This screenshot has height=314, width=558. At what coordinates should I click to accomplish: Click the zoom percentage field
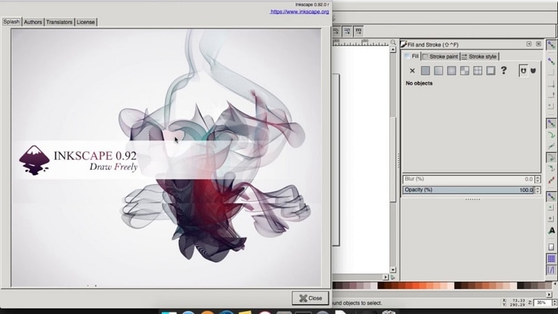[542, 303]
